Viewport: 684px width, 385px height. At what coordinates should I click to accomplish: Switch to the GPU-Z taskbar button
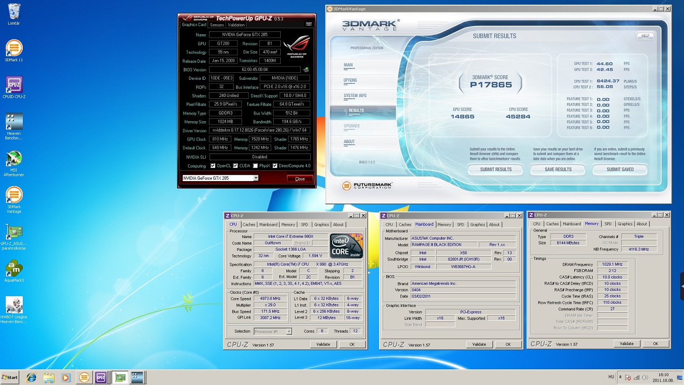(x=120, y=377)
